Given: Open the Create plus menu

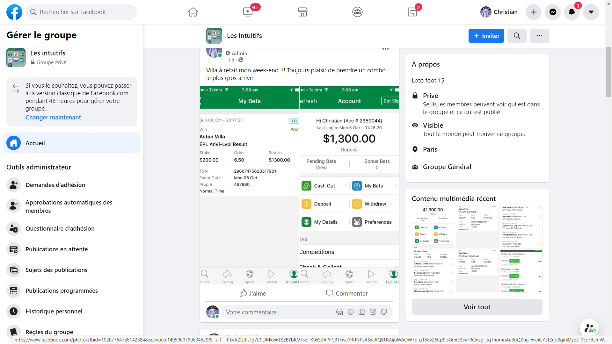Looking at the screenshot, I should (x=534, y=12).
